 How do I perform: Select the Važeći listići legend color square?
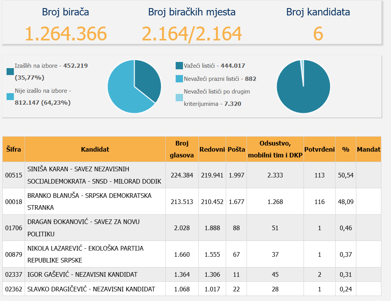(179, 66)
